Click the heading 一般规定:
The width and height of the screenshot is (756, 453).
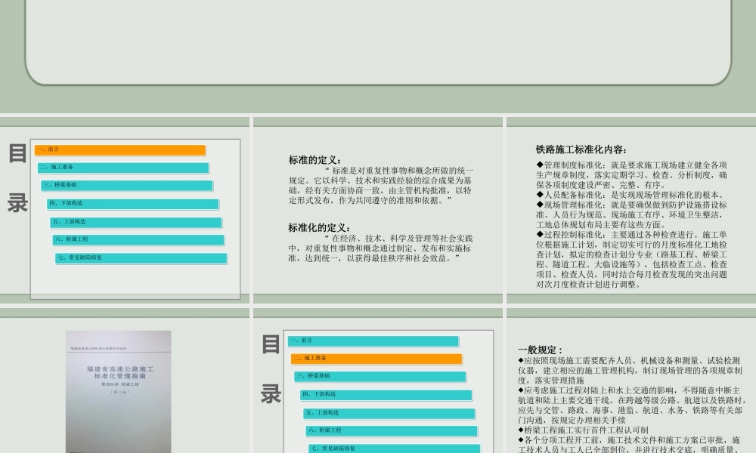(540, 350)
